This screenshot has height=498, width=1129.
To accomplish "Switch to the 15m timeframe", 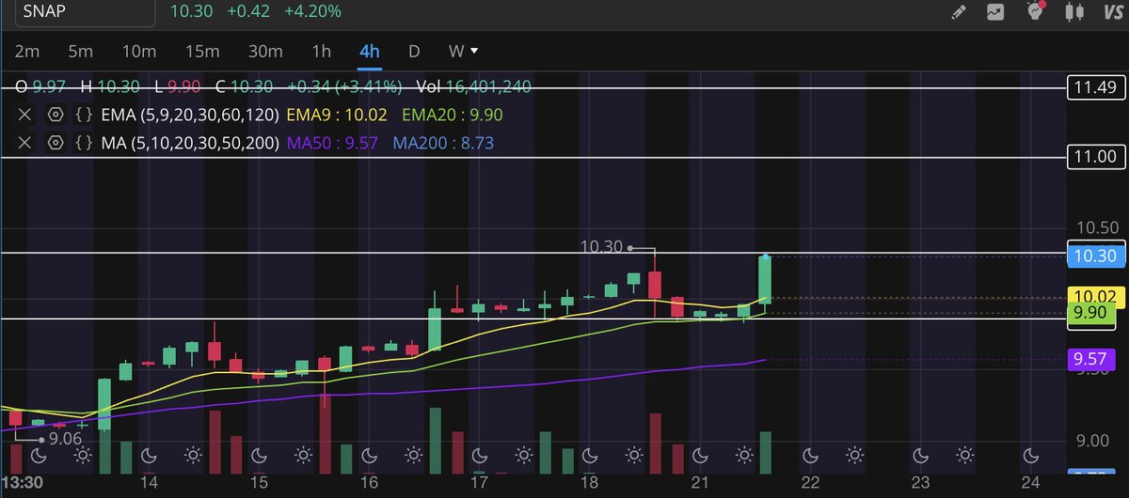I will coord(201,51).
